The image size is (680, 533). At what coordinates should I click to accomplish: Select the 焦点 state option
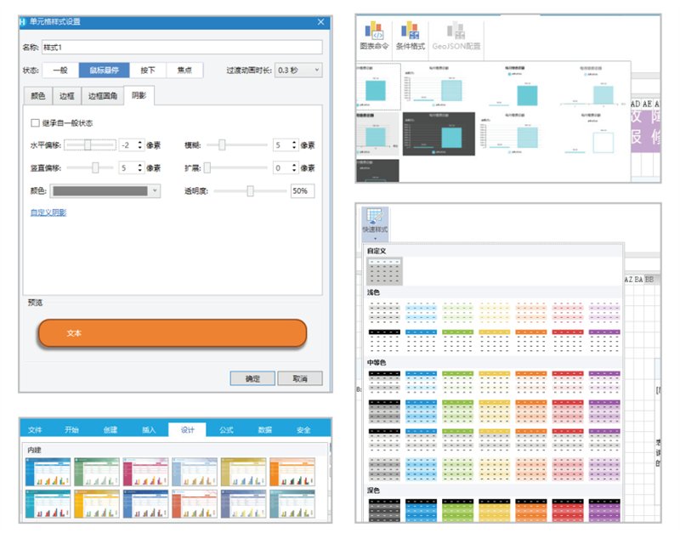tap(184, 70)
